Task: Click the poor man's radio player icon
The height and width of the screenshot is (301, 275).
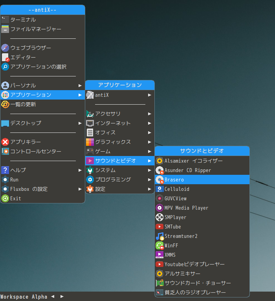Action: 159,292
